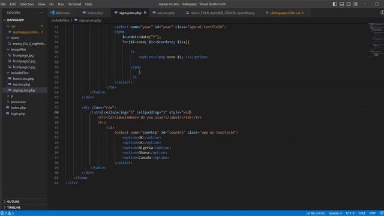
Task: Toggle the bottom panel layout icon
Action: click(341, 4)
